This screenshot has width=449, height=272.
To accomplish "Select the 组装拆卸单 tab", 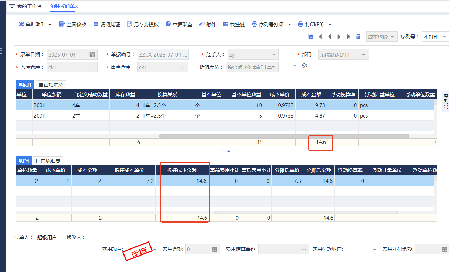I will [62, 7].
